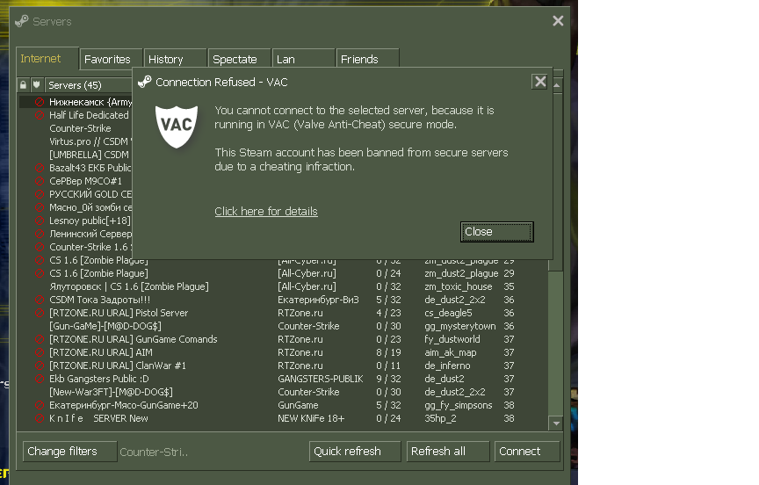Select the Ekb Gangsters Public :D server
The width and height of the screenshot is (759, 485).
click(283, 379)
